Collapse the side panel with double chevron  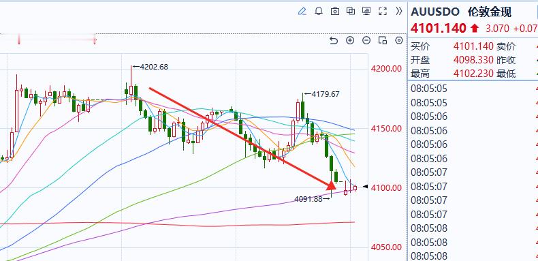[x=398, y=12]
